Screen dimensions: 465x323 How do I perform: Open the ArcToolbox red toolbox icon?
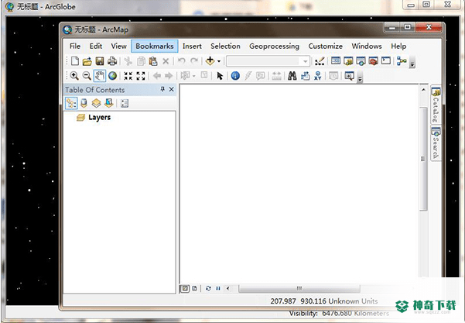tap(373, 61)
